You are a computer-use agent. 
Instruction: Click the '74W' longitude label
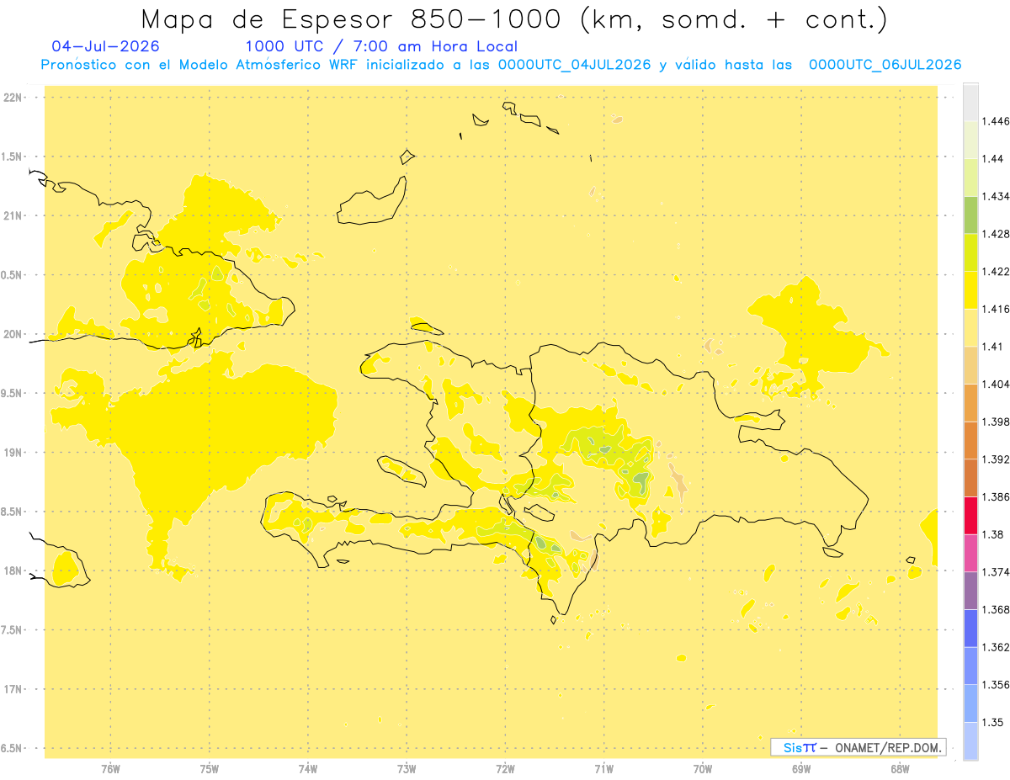coord(307,768)
